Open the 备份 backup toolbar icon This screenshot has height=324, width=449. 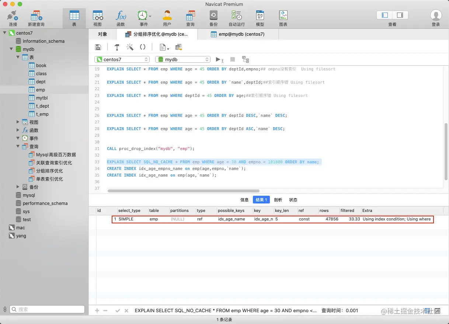213,15
